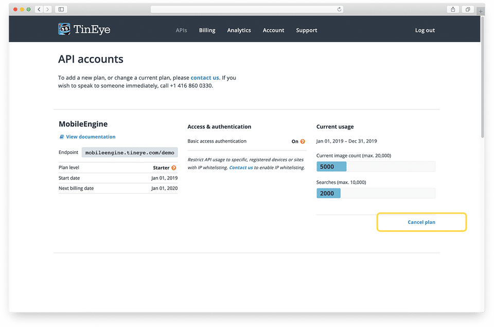
Task: Toggle the browser sidebar button
Action: (x=61, y=9)
